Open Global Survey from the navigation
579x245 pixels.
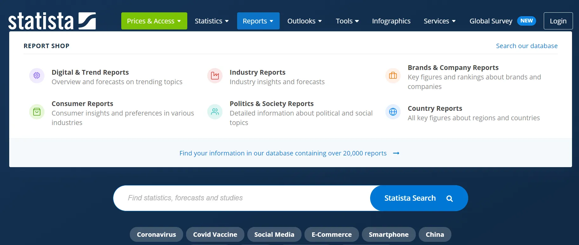[491, 21]
